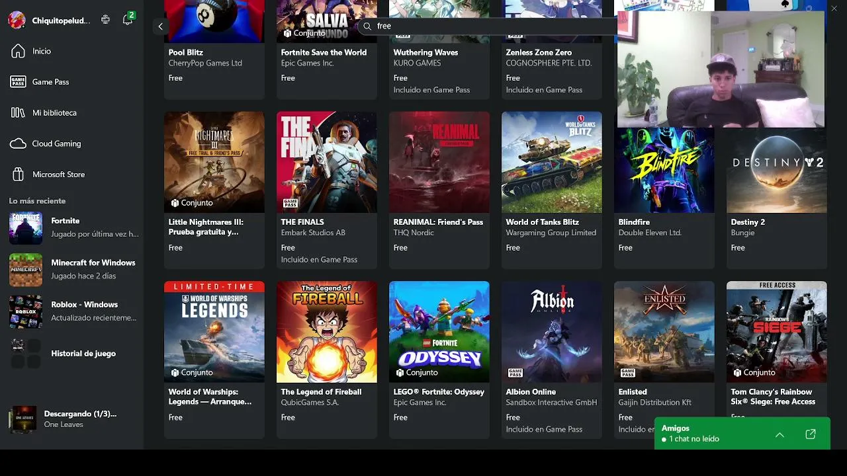The height and width of the screenshot is (476, 847).
Task: Open Historial de juego entry
Action: (71, 354)
